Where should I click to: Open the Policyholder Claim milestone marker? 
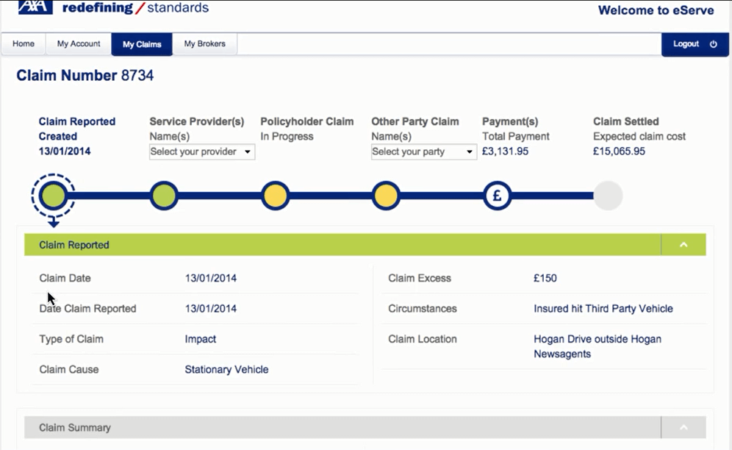pyautogui.click(x=276, y=196)
